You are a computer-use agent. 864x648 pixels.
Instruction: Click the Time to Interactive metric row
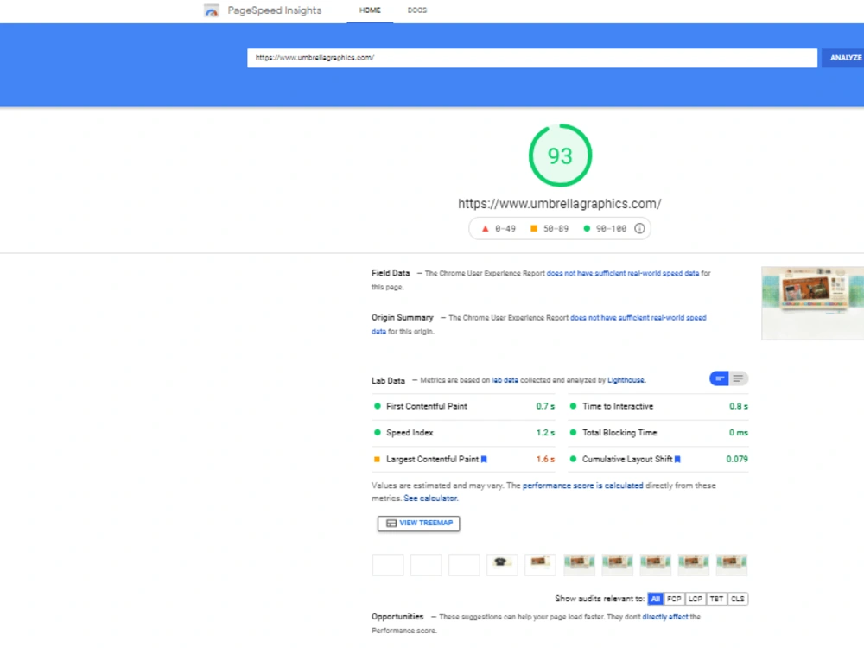coord(658,406)
